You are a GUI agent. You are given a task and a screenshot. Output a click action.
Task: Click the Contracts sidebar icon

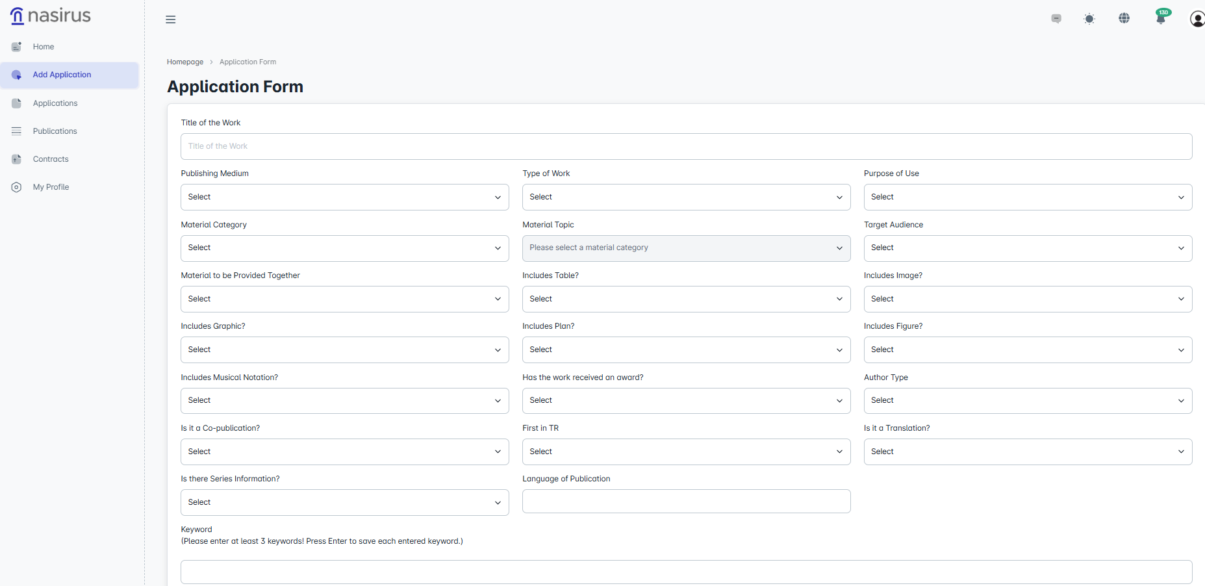pos(17,159)
